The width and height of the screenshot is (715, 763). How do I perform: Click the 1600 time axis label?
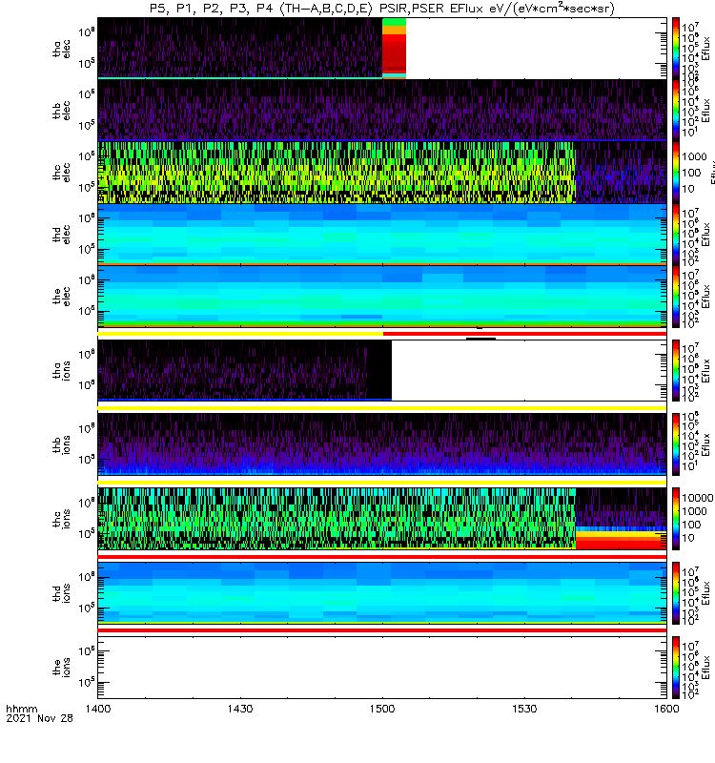[666, 709]
